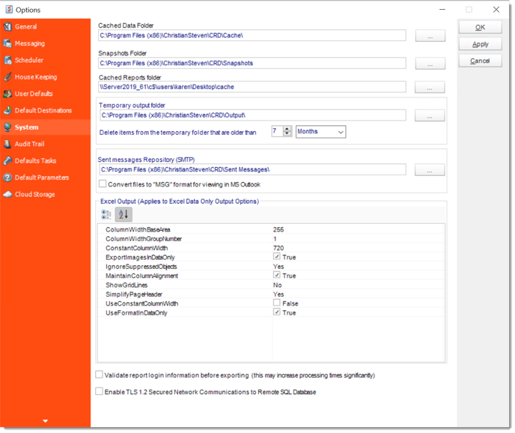Switch property grid to categorized view
Viewport: 515px width, 433px height.
tap(106, 214)
